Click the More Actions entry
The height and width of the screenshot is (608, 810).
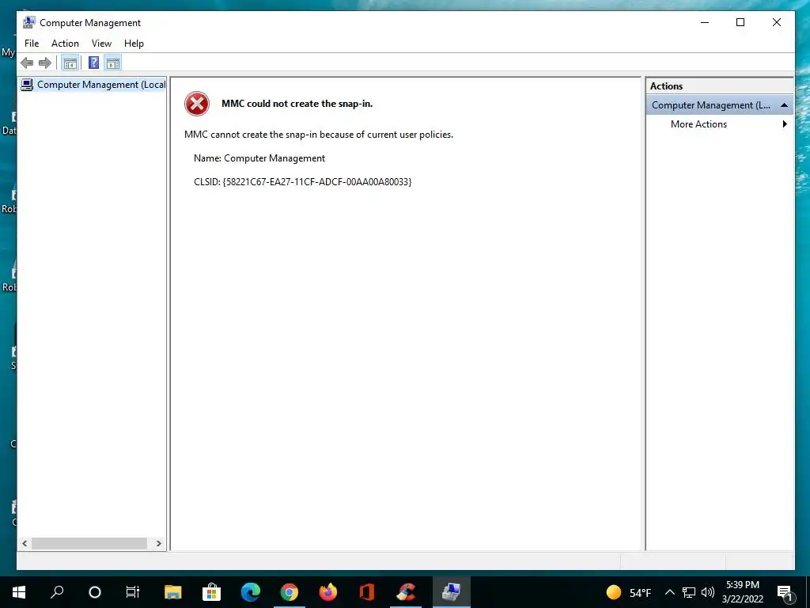(x=698, y=124)
